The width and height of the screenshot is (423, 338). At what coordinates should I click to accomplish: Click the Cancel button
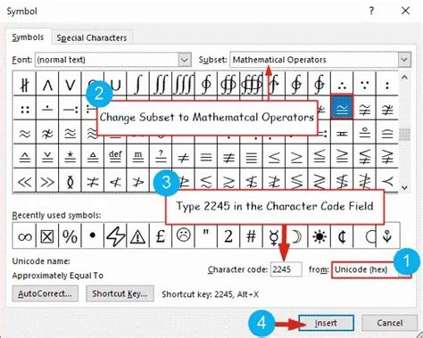pos(389,323)
